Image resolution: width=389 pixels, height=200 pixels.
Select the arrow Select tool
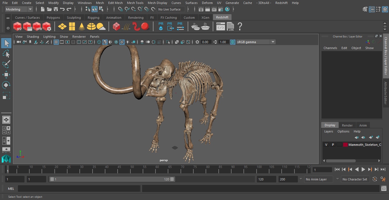[6, 43]
